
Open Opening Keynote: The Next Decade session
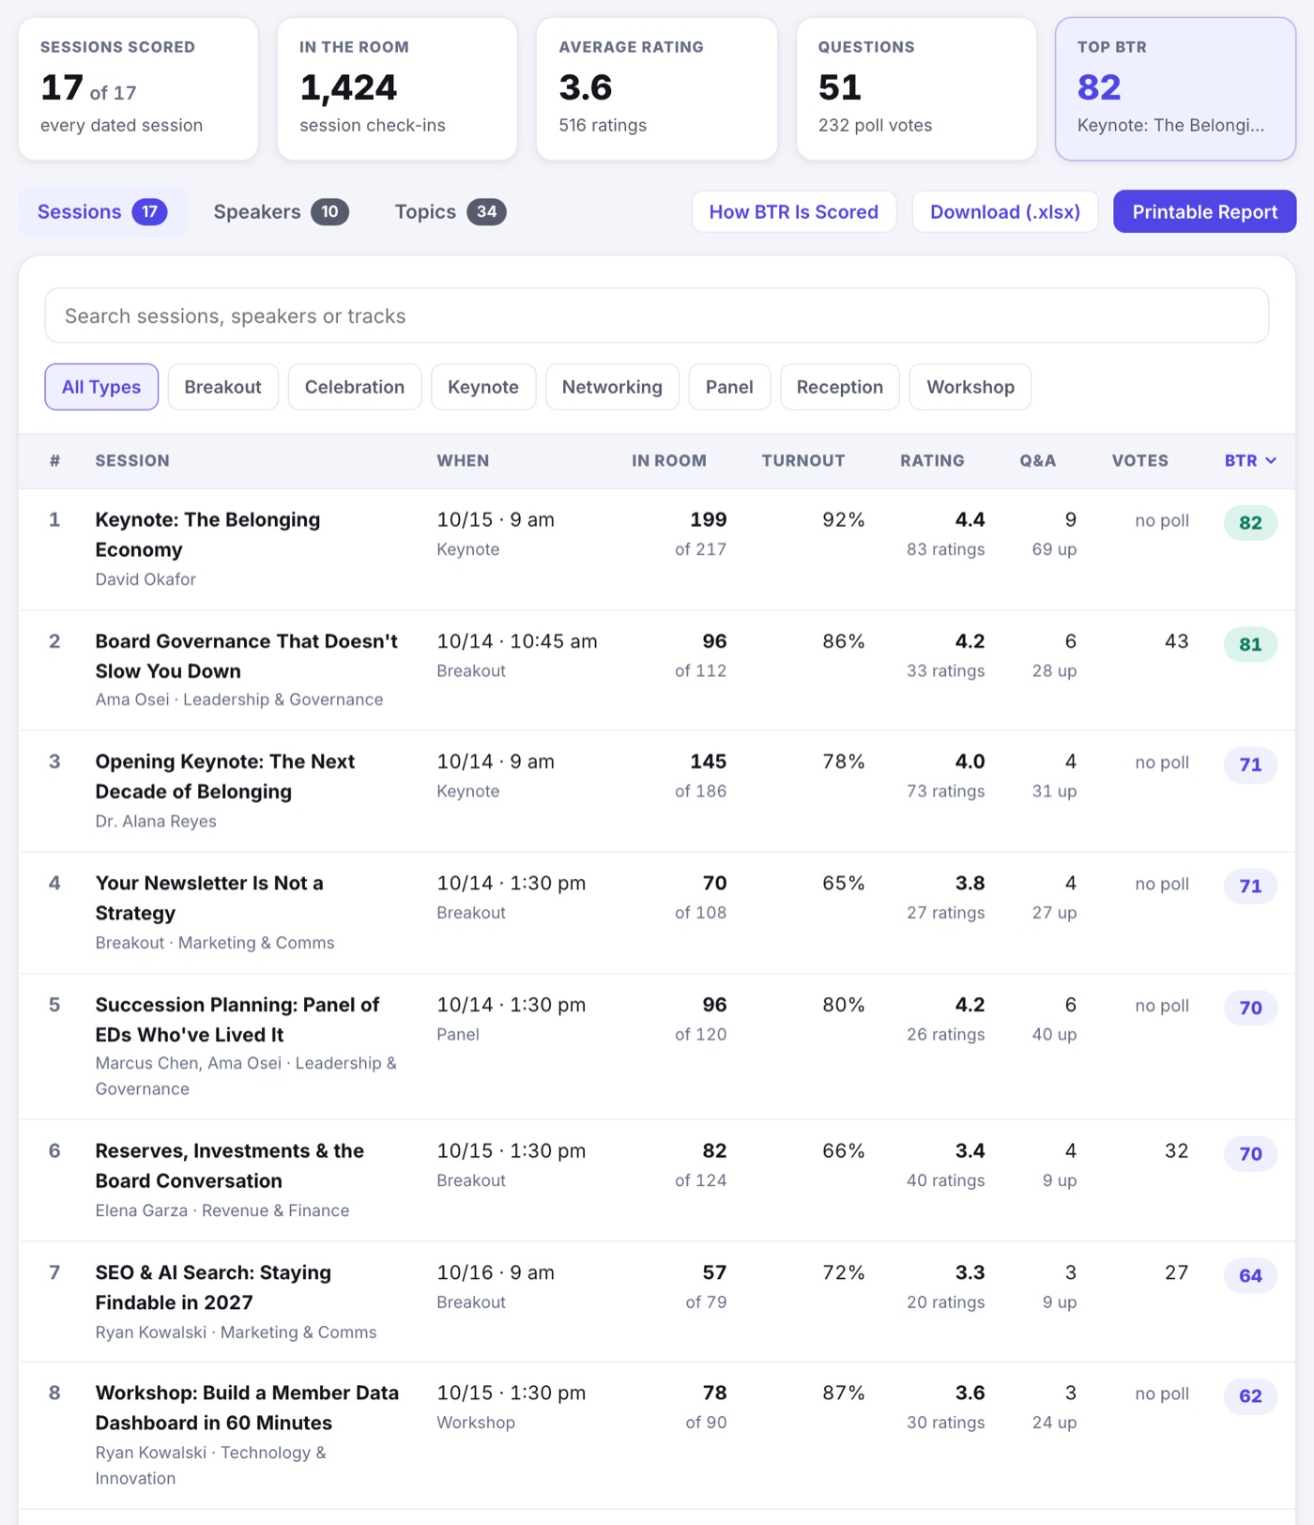[x=225, y=777]
